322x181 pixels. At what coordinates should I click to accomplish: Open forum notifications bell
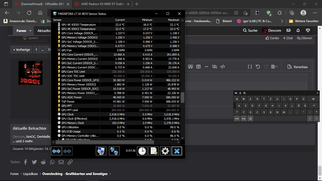point(298,30)
